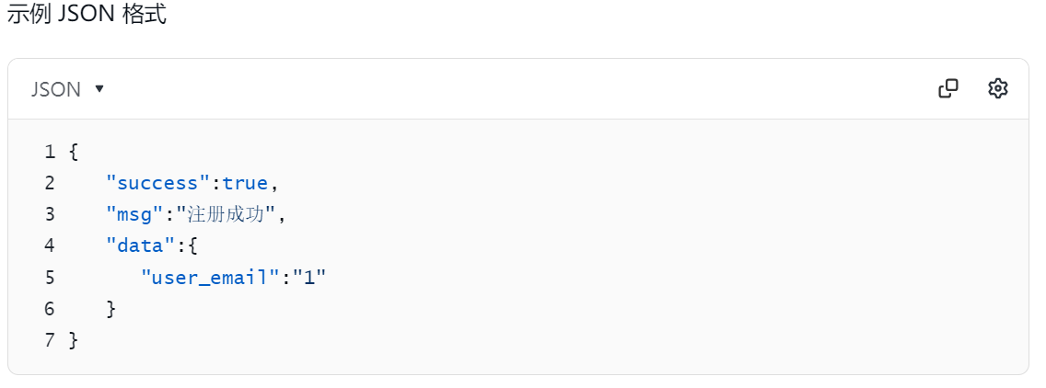Click line number 3 in gutter
Screen dimensions: 1046x388
point(50,214)
